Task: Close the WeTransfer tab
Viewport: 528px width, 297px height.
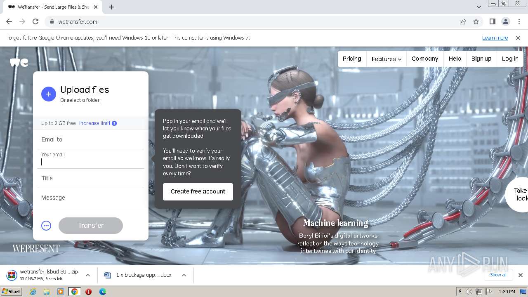Action: [x=96, y=7]
